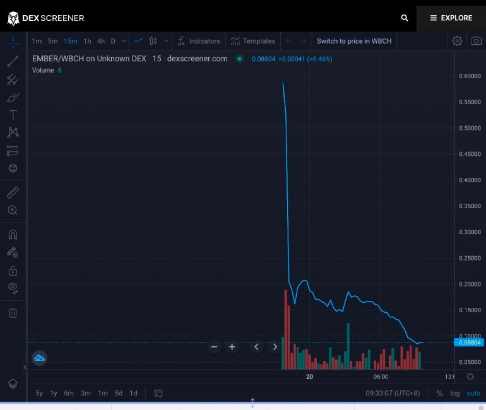The image size is (486, 410).
Task: Select the 1m chart interval
Action: 37,41
